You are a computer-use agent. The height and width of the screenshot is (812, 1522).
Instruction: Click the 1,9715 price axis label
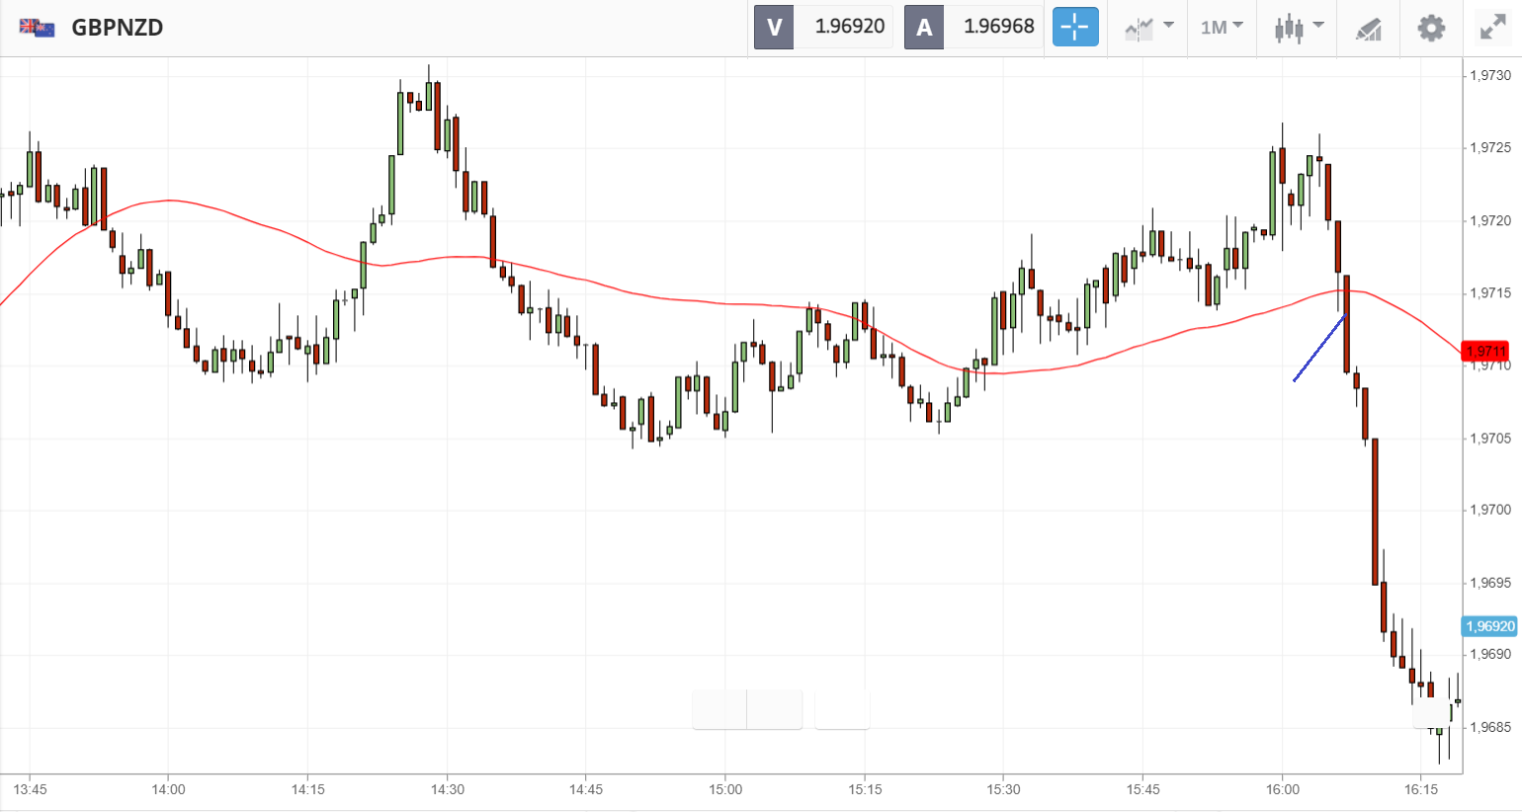[1490, 292]
